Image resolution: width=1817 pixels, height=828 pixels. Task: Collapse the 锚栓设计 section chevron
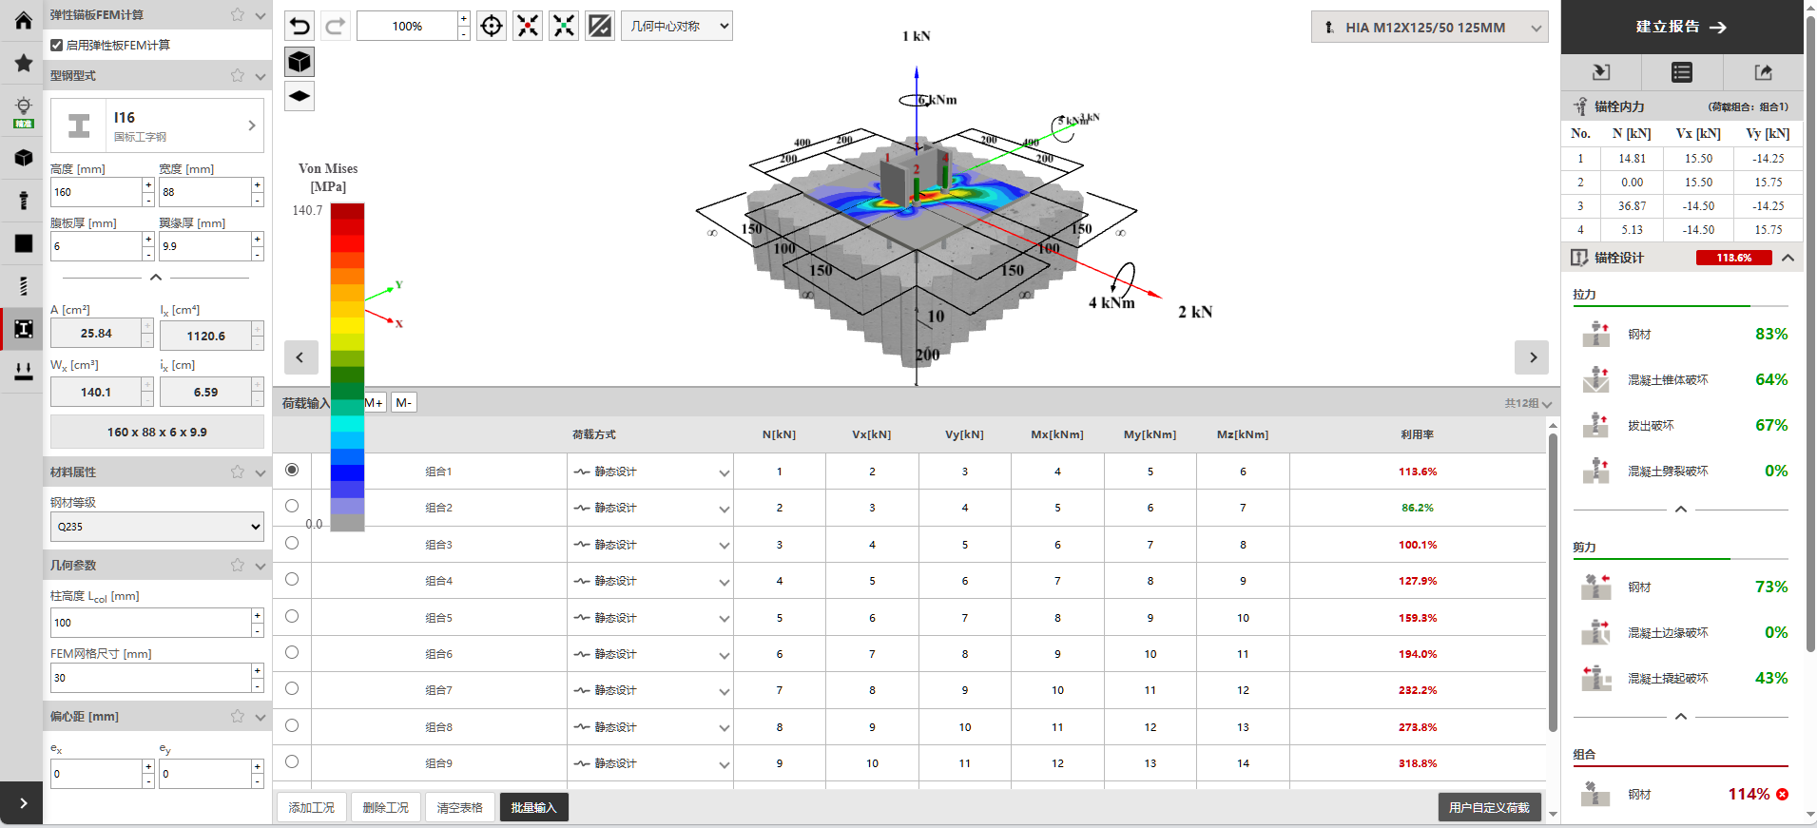(1788, 258)
